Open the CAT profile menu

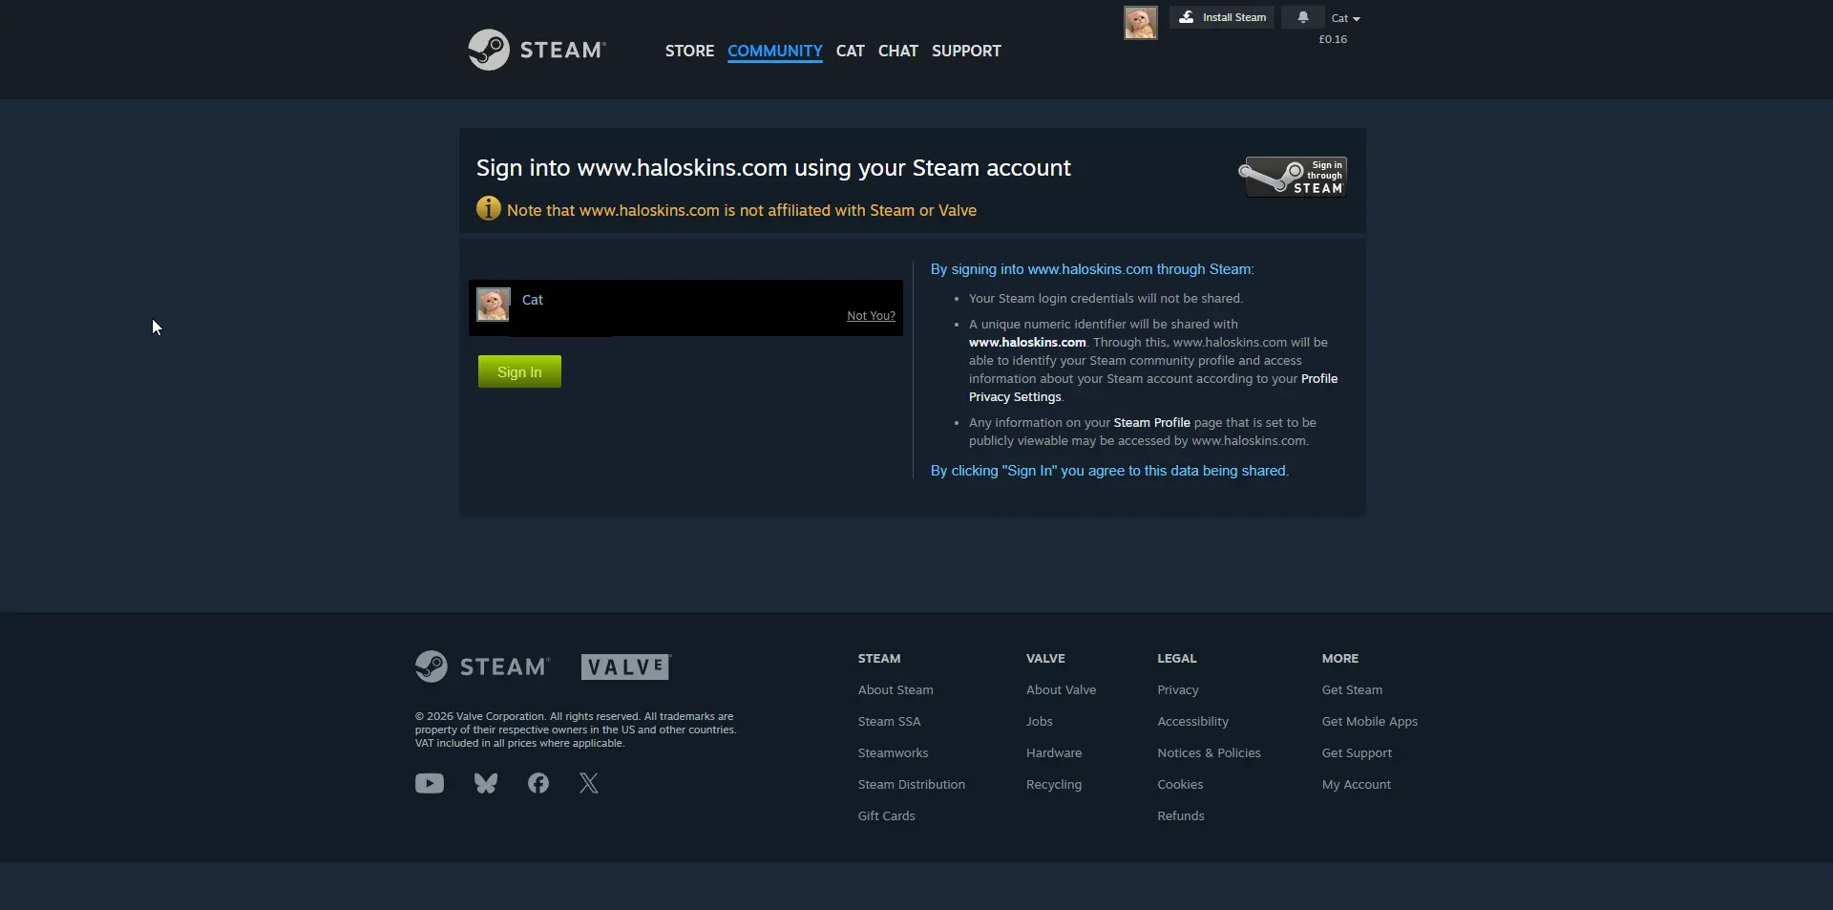[x=850, y=51]
